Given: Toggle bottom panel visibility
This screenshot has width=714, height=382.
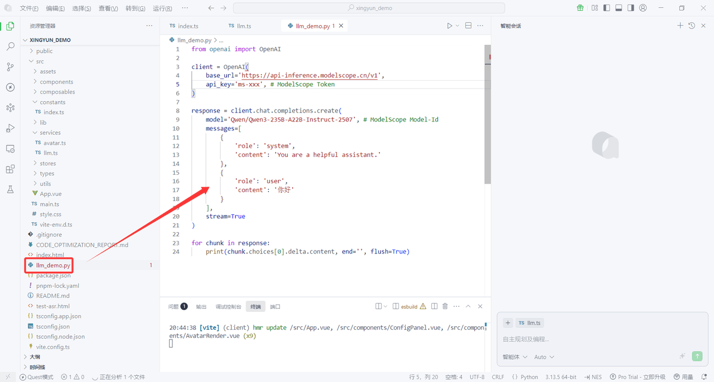Looking at the screenshot, I should click(x=619, y=8).
